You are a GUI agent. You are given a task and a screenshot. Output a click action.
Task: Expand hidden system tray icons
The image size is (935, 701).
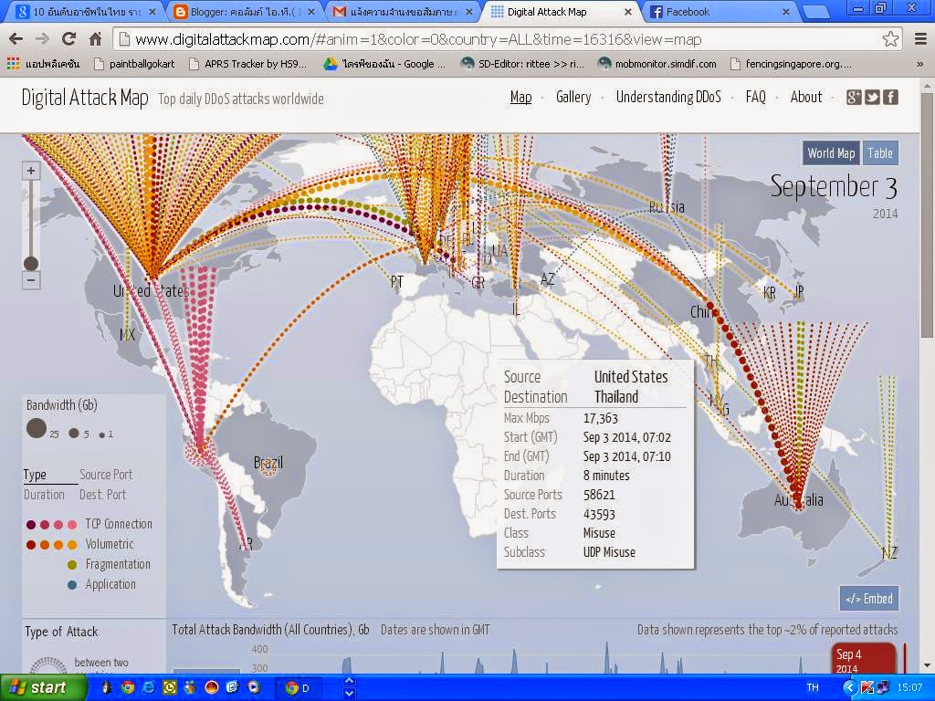(850, 688)
